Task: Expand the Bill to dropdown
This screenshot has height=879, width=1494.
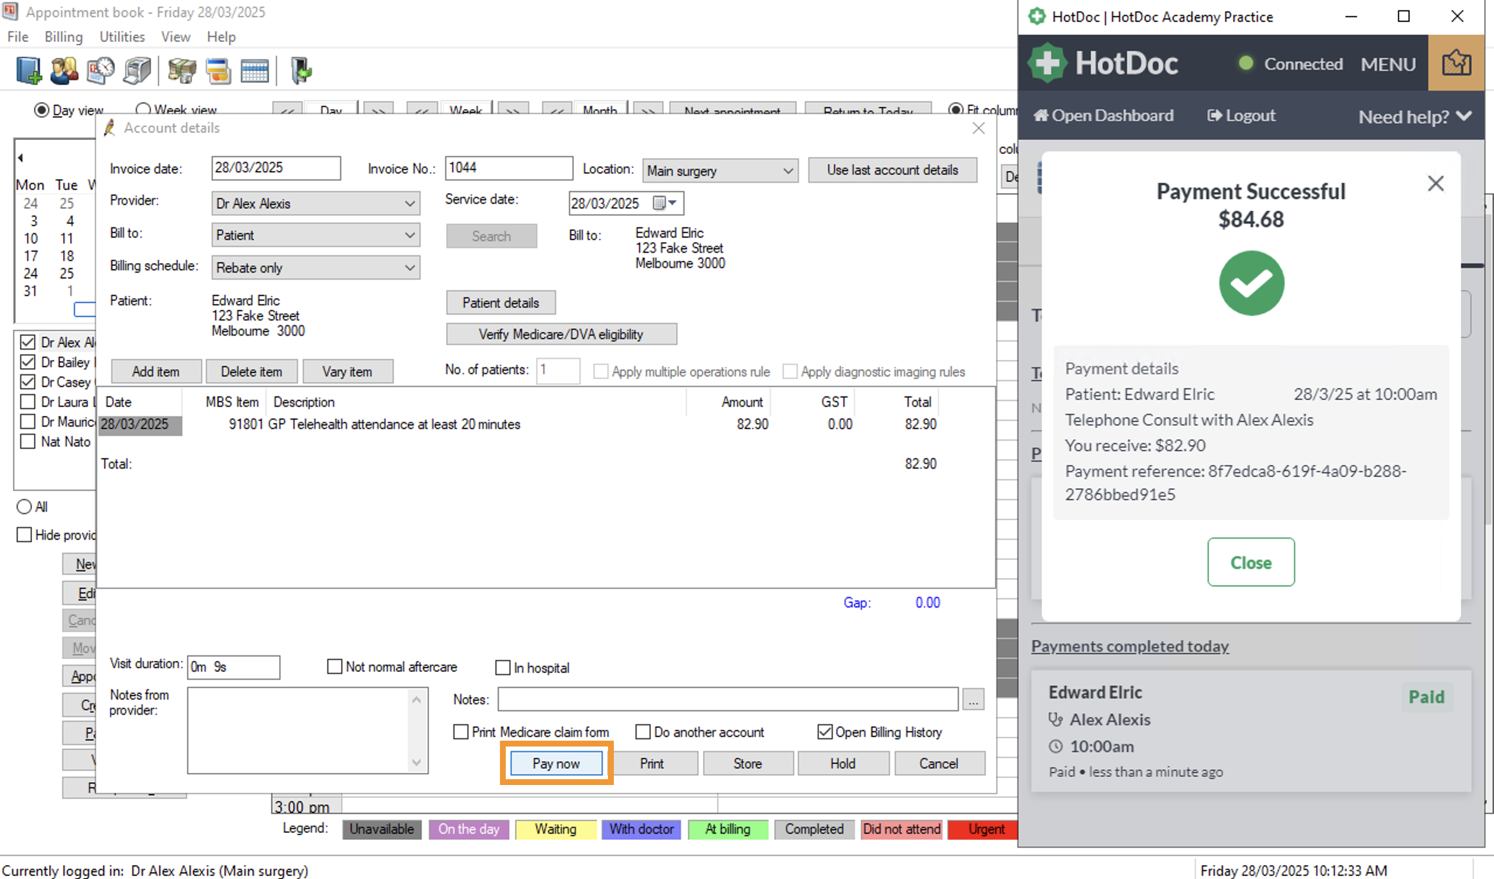Action: tap(315, 235)
